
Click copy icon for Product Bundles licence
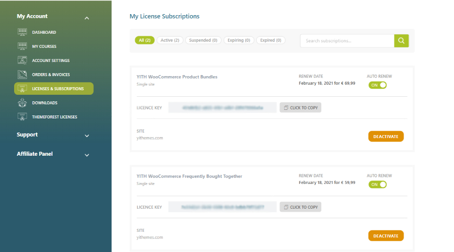click(x=286, y=108)
